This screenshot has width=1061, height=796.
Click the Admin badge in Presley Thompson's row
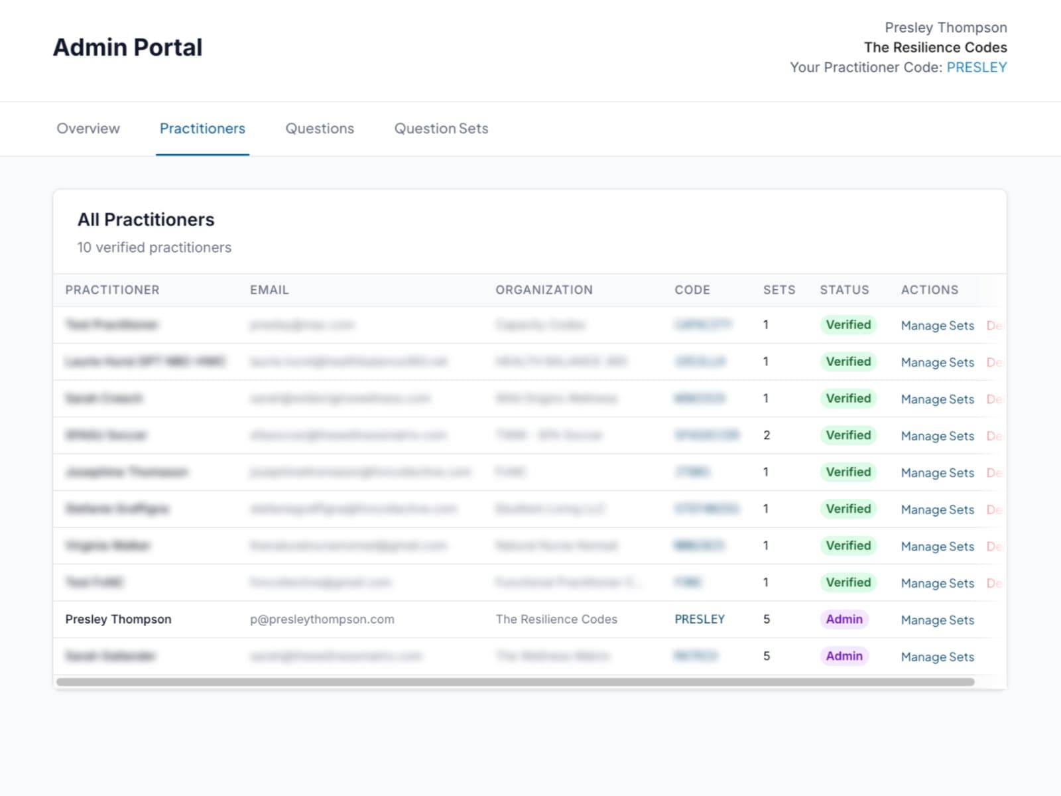pos(843,620)
